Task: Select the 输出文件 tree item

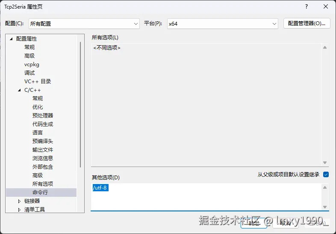Action: point(43,150)
